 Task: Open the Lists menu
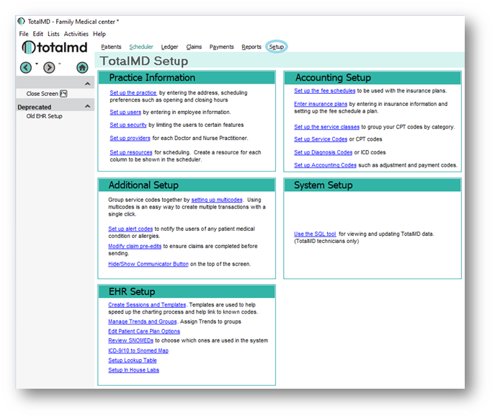click(x=54, y=34)
